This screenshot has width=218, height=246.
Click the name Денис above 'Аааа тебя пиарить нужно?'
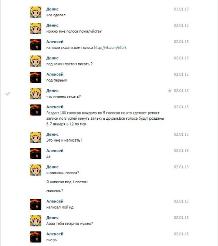[x=52, y=217]
